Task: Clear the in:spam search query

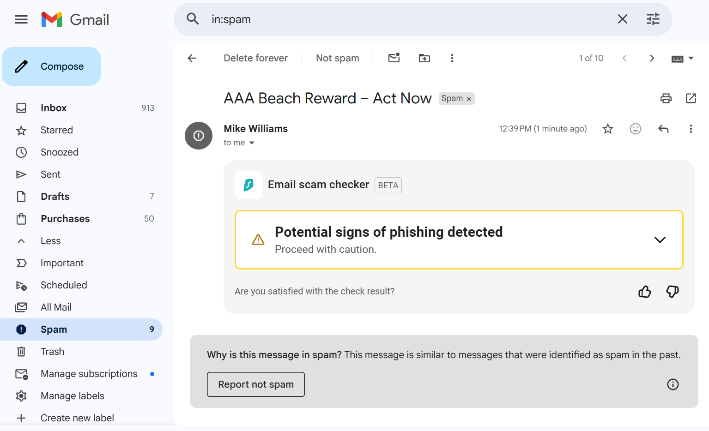Action: click(x=622, y=19)
